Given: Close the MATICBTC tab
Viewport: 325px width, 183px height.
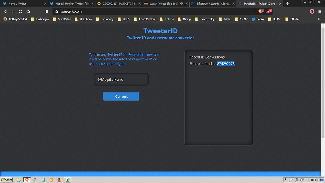Looking at the screenshot, I should (139, 4).
